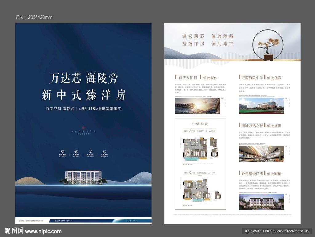Click the 坐拥万达 circular icon
The image size is (315, 237).
(90, 151)
